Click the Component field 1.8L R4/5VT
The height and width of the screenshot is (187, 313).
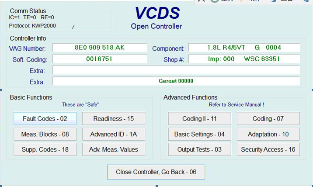click(x=244, y=48)
